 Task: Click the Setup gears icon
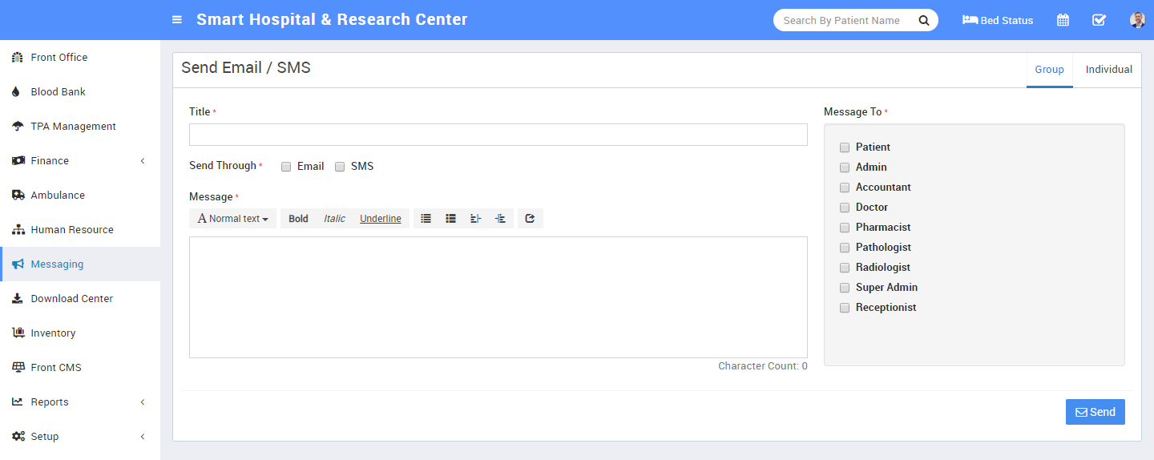[18, 437]
